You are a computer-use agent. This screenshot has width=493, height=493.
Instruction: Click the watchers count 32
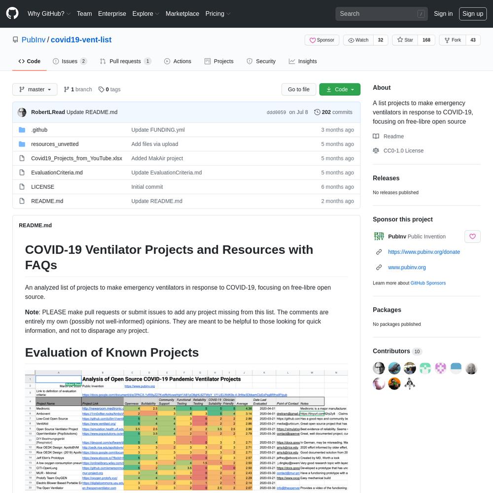381,40
